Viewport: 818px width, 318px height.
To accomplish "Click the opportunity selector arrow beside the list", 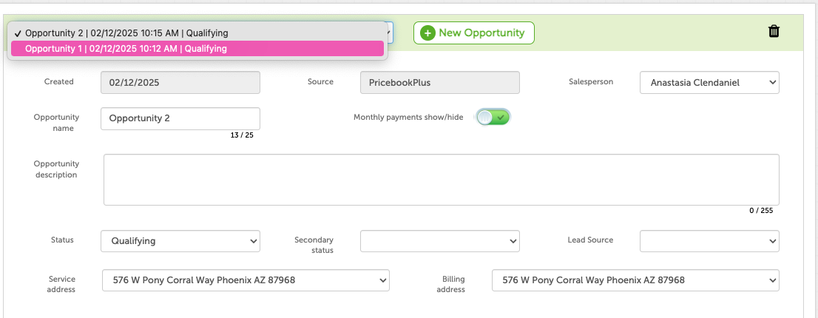I will click(388, 33).
